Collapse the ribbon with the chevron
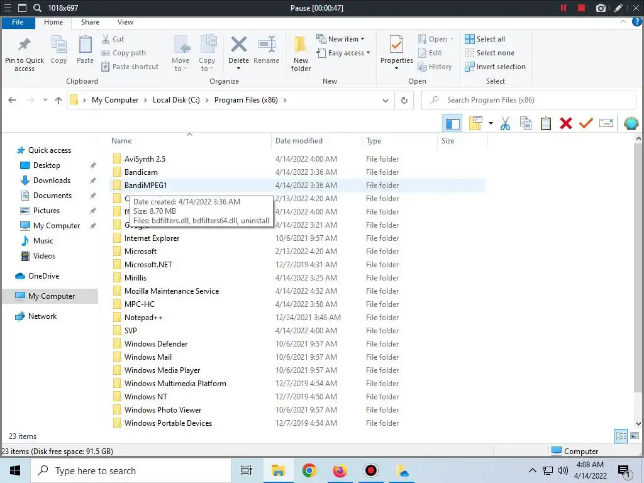644x483 pixels. click(623, 21)
